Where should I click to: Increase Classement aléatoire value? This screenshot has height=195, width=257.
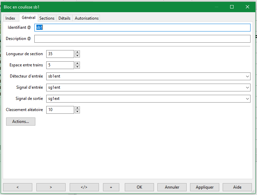(x=78, y=108)
